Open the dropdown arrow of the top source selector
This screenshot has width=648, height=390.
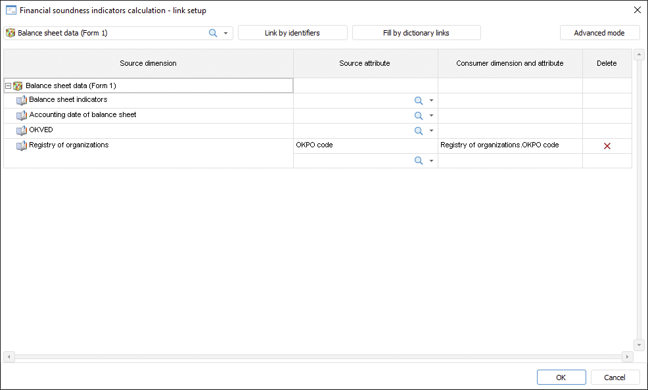pos(225,33)
